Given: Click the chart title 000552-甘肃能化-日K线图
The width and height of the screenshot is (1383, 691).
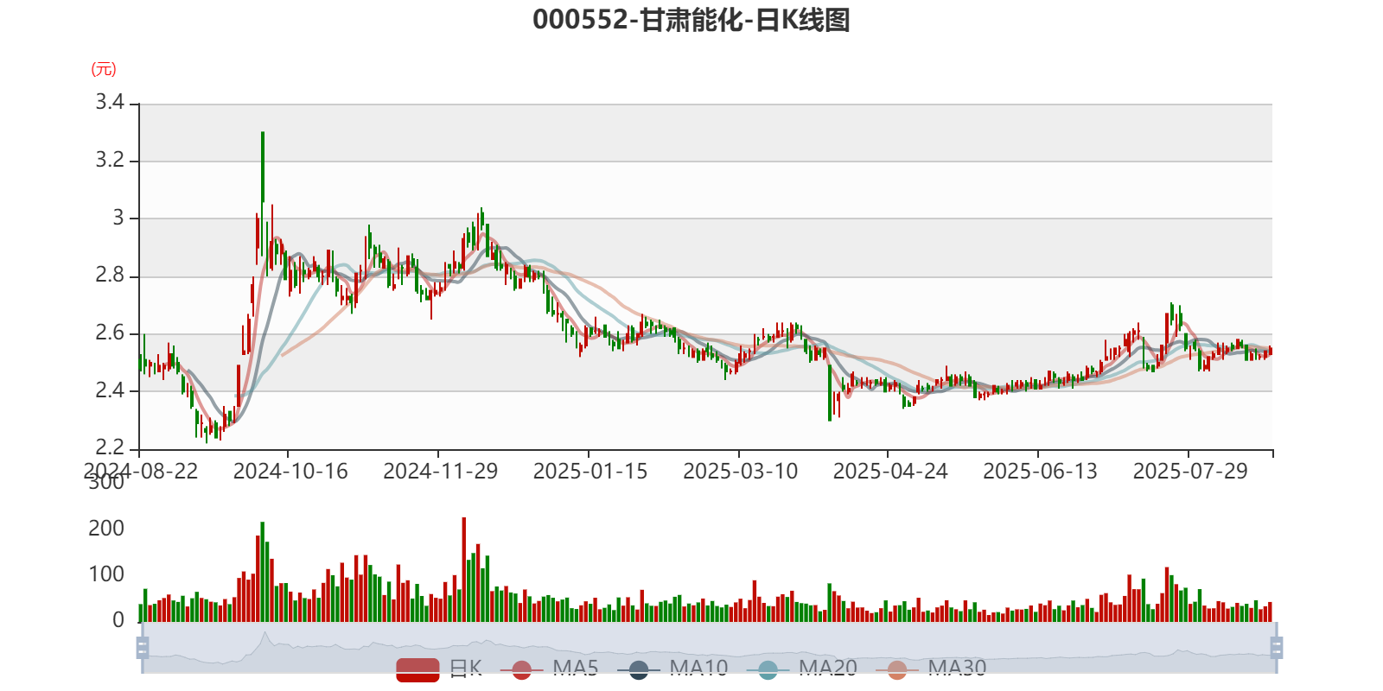Looking at the screenshot, I should tap(691, 20).
